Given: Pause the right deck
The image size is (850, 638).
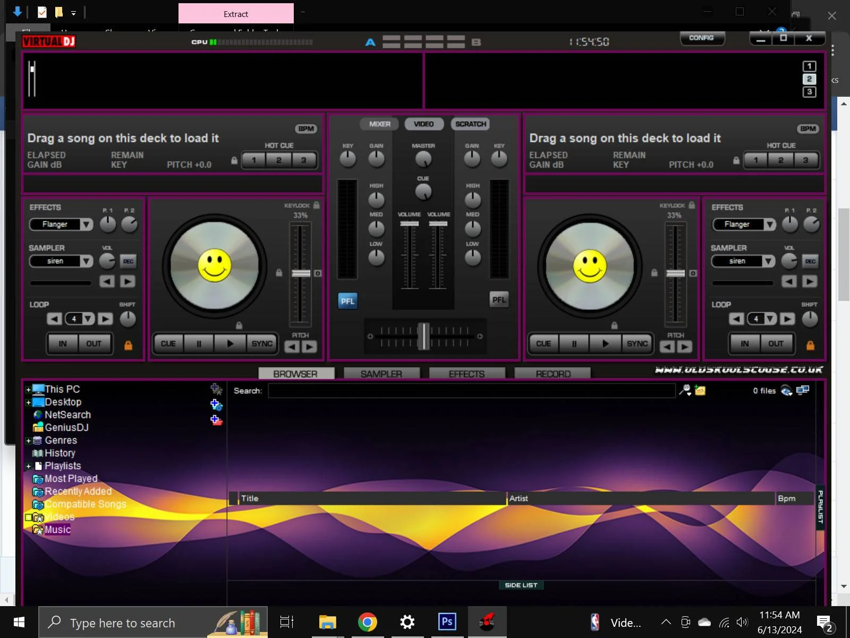Looking at the screenshot, I should coord(574,343).
